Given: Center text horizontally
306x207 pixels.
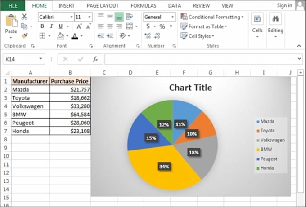Looking at the screenshot, I should pyautogui.click(x=110, y=26).
